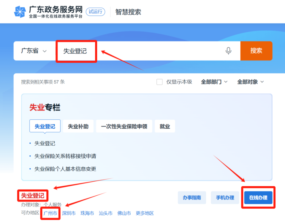
Task: Expand the 全部部门 department filter
Action: [x=214, y=82]
